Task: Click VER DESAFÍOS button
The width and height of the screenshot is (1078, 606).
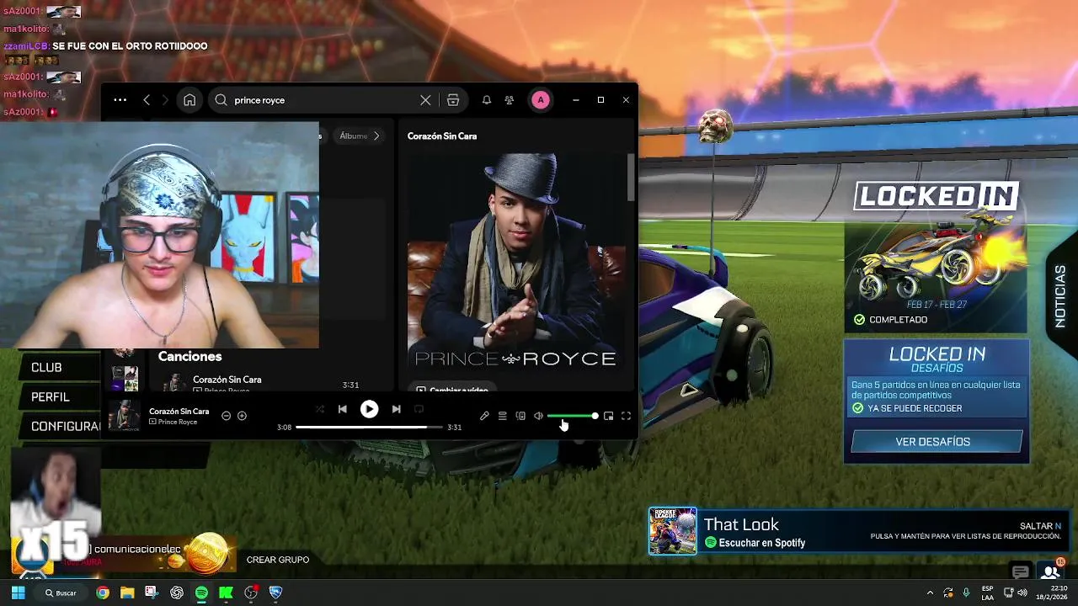Action: click(x=937, y=442)
